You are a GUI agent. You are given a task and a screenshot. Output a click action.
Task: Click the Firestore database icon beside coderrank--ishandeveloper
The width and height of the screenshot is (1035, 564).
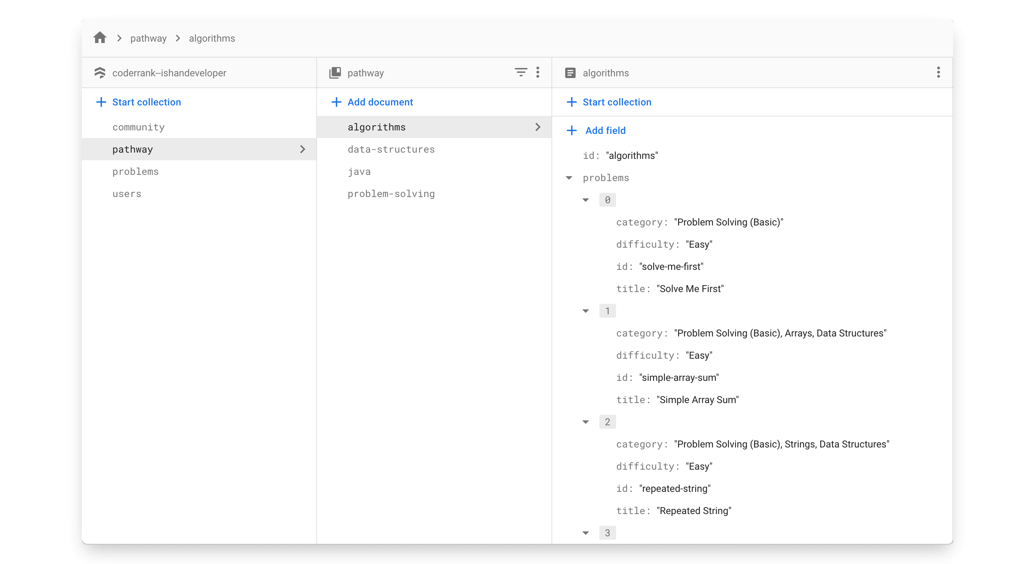(x=100, y=73)
